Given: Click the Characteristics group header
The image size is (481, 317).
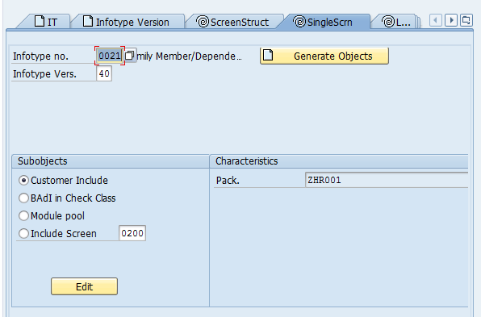Looking at the screenshot, I should pyautogui.click(x=339, y=161).
